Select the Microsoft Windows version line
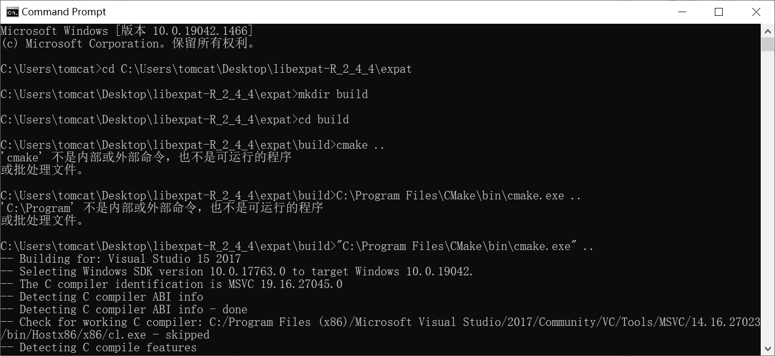Screen dimensions: 775x356 [127, 31]
